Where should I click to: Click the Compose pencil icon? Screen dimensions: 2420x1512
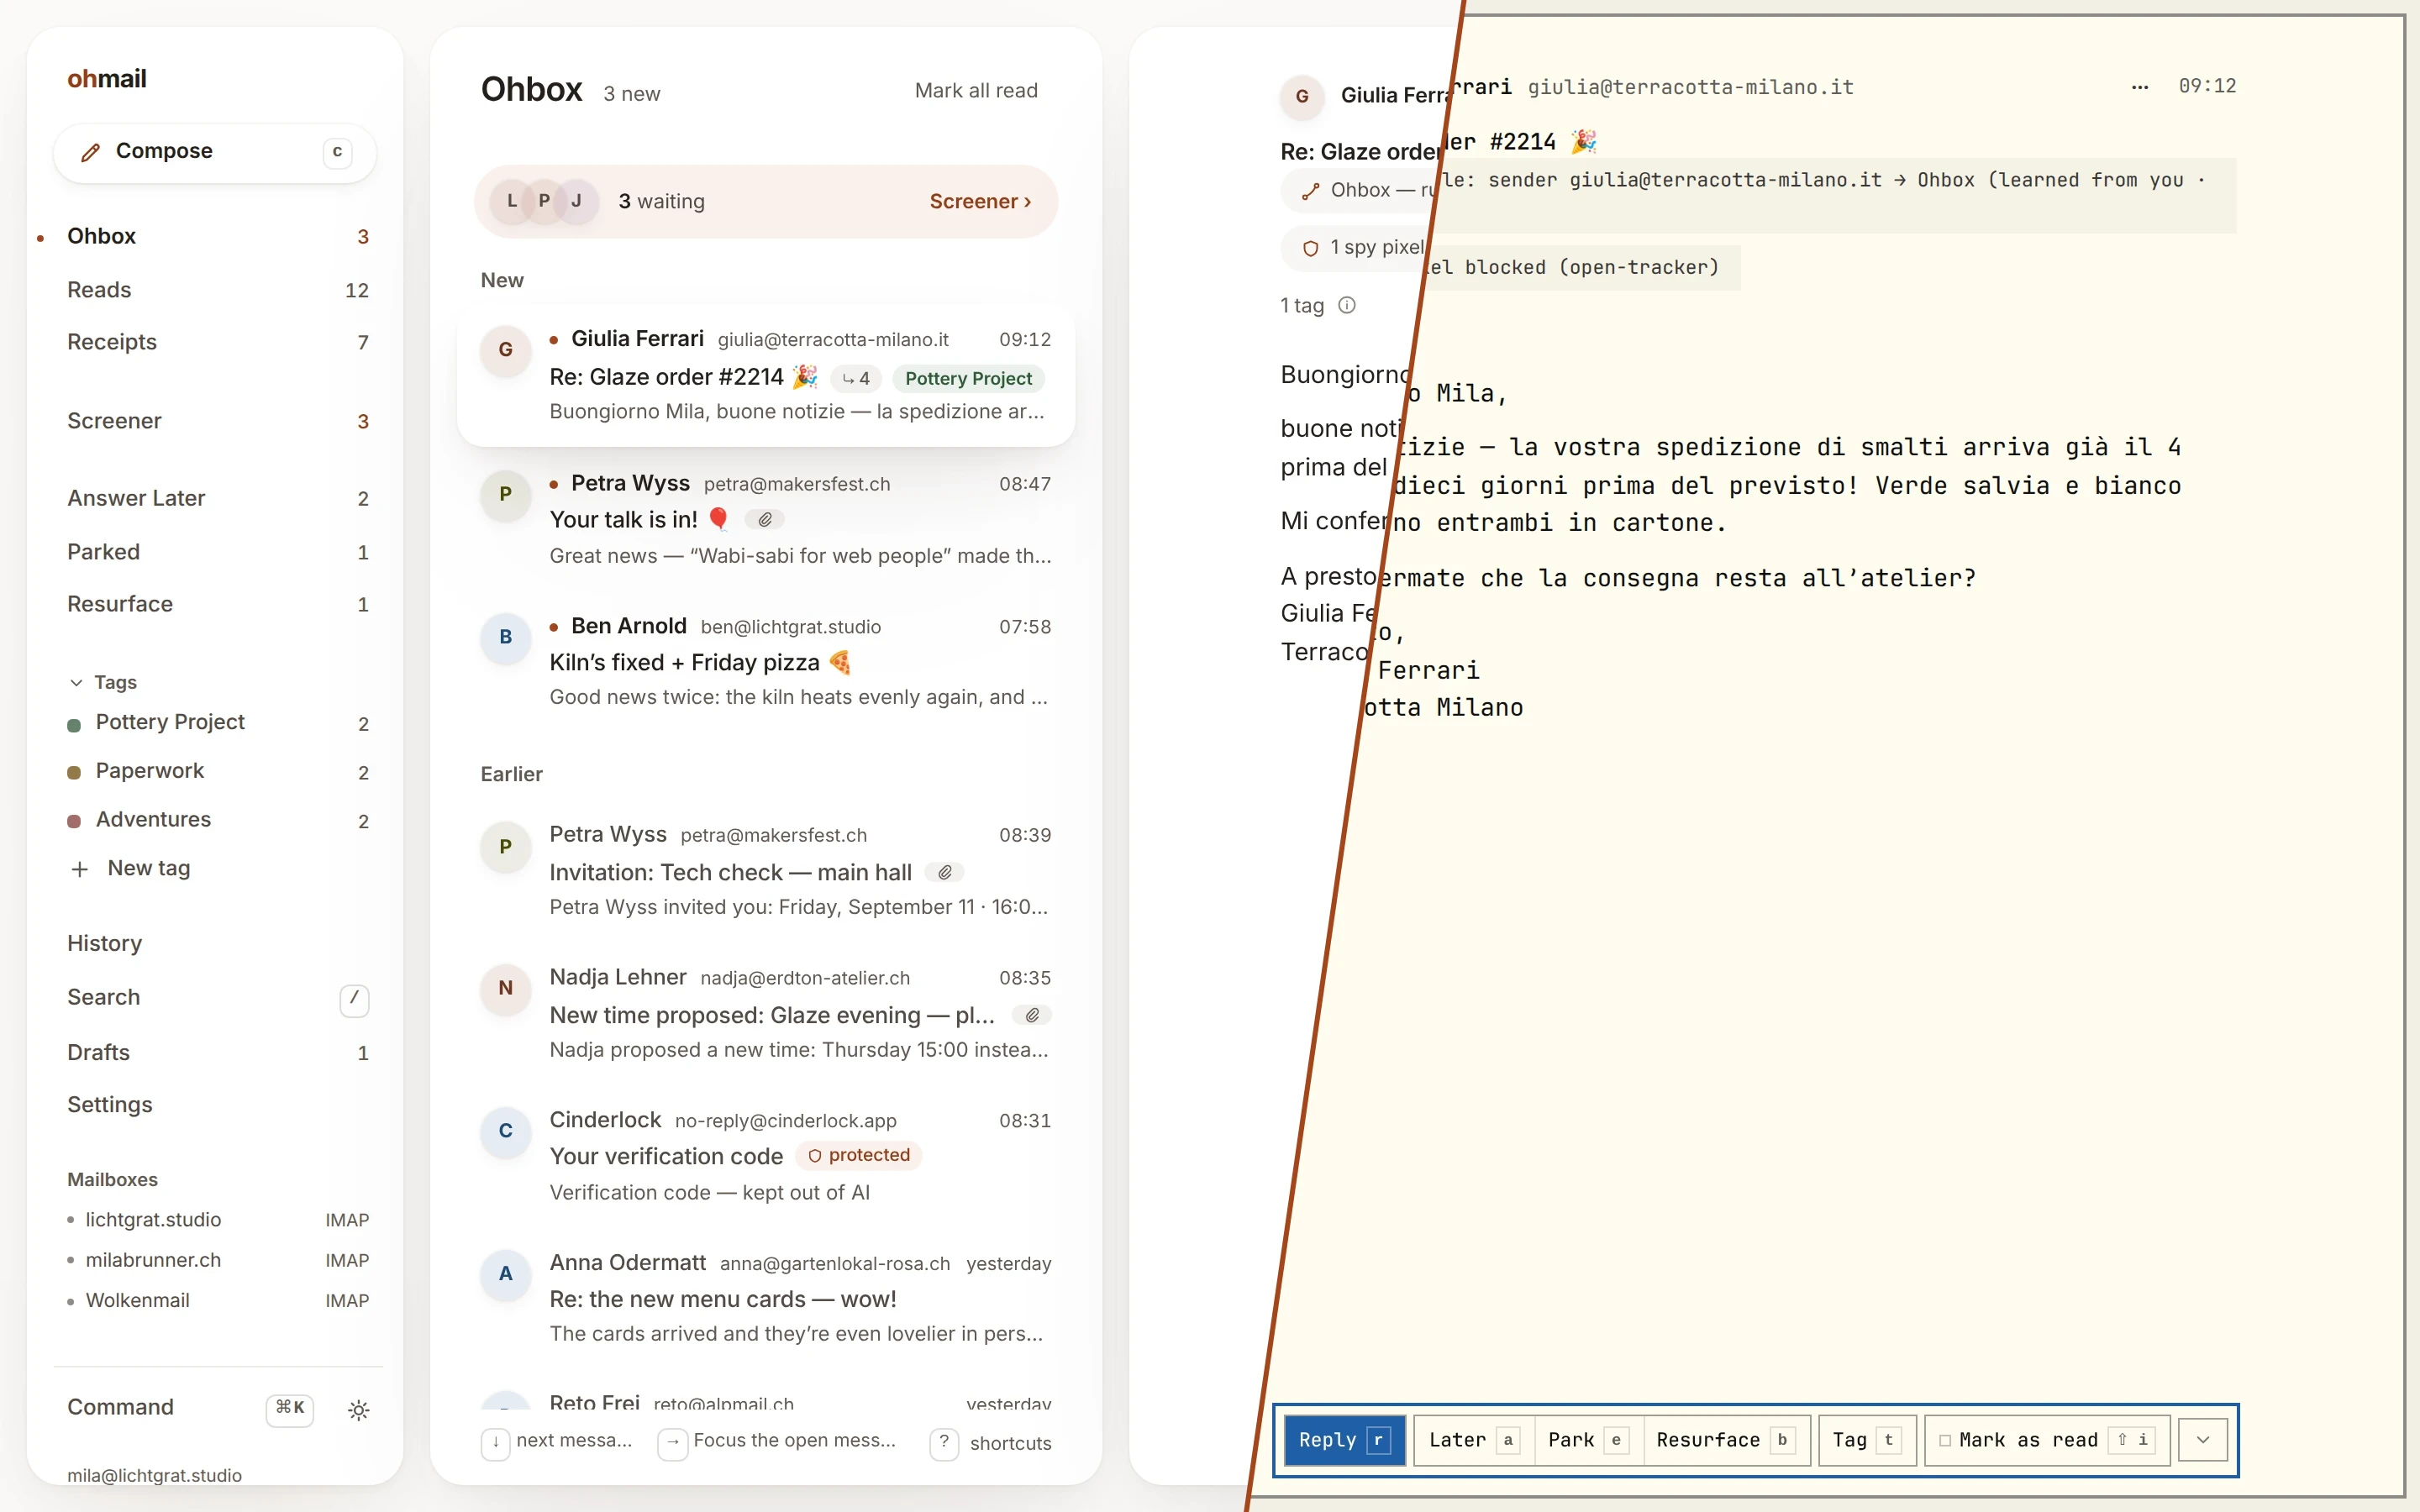click(91, 152)
